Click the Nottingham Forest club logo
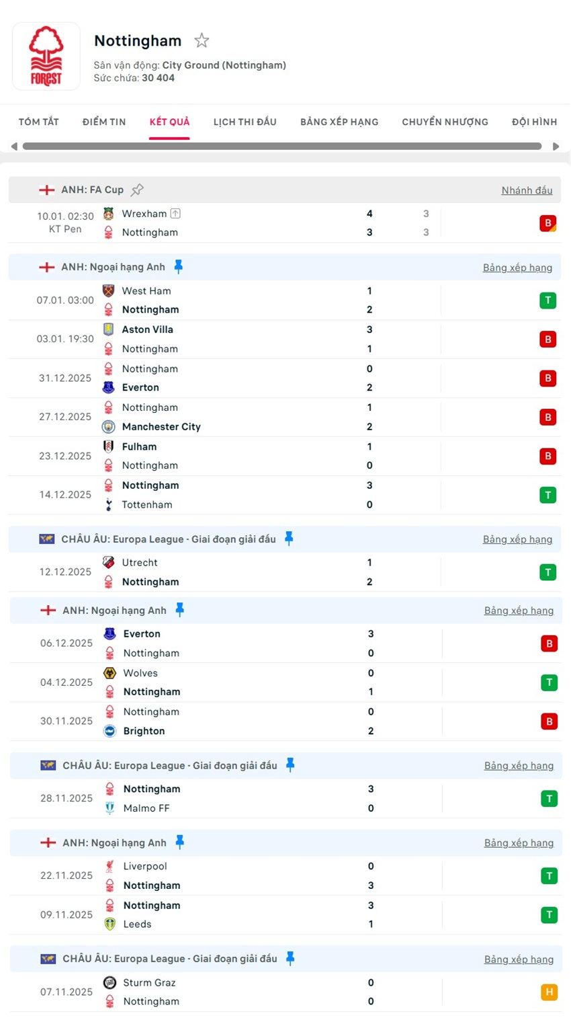The image size is (571, 1020). point(46,56)
